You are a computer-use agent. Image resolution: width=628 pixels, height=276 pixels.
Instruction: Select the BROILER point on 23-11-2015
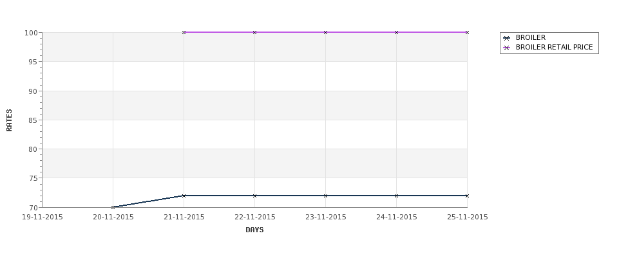(x=326, y=196)
